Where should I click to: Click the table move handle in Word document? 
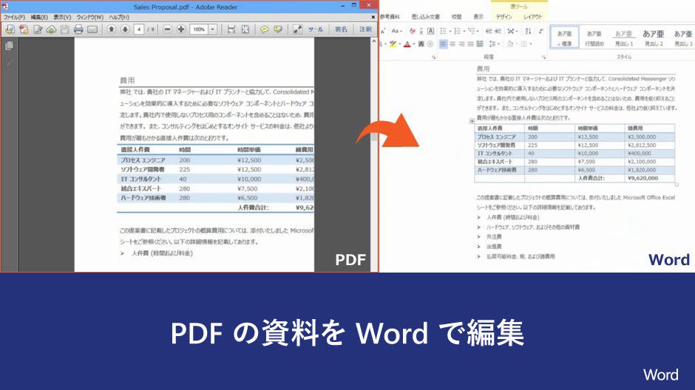pos(472,120)
